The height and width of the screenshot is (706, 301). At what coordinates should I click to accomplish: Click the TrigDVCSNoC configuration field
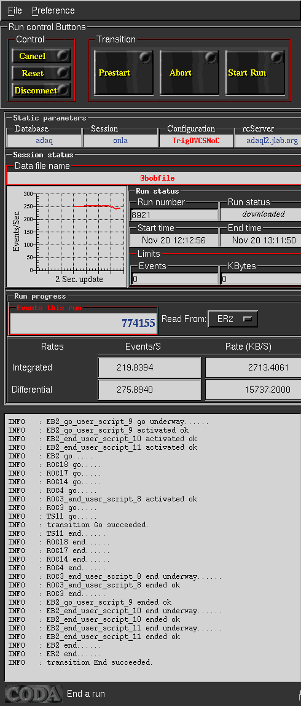[x=196, y=141]
